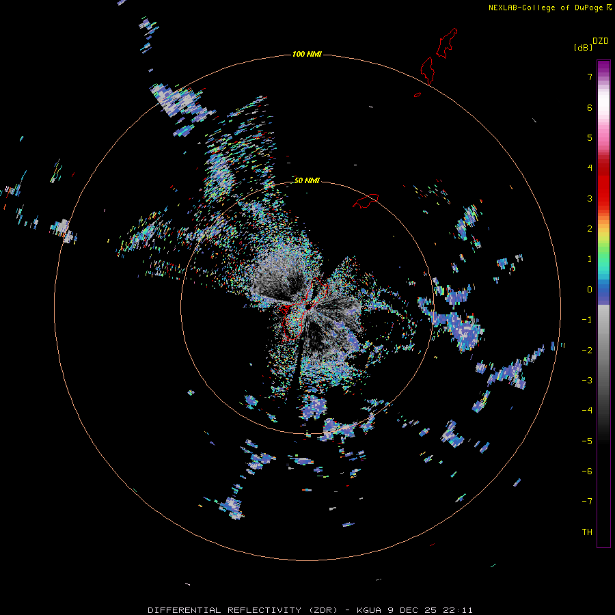Click the 0 value on color scale
615x615 pixels.
click(590, 290)
